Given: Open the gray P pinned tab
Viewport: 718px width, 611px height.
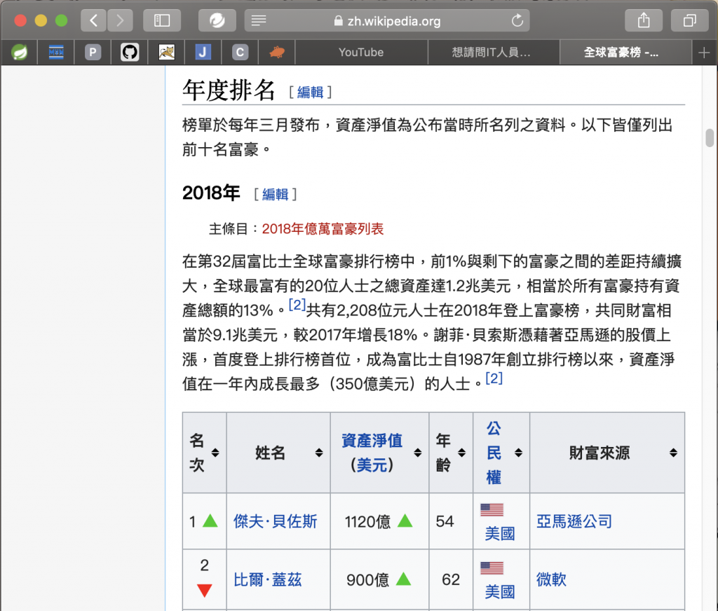Looking at the screenshot, I should (93, 52).
